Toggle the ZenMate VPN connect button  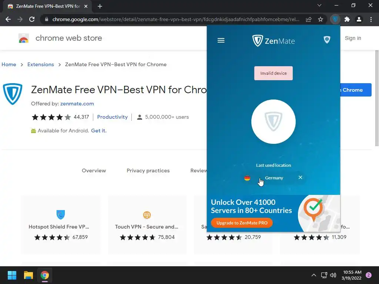(x=274, y=121)
